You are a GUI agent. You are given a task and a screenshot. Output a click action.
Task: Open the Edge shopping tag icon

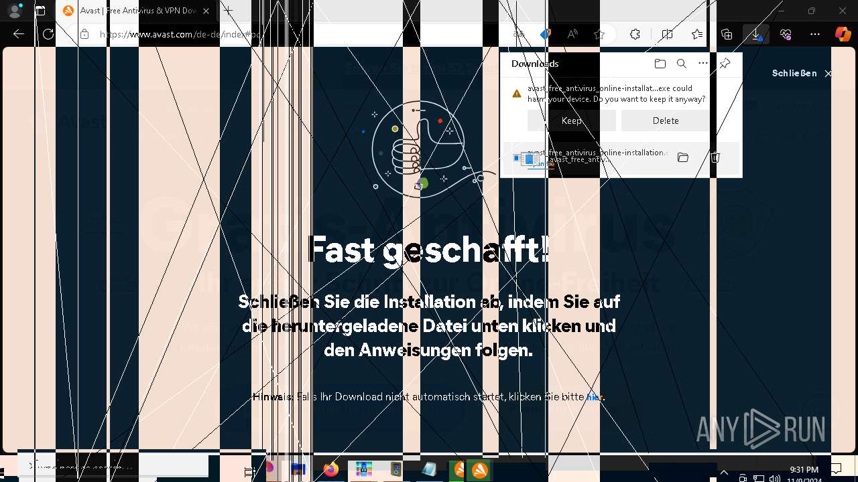[x=545, y=34]
